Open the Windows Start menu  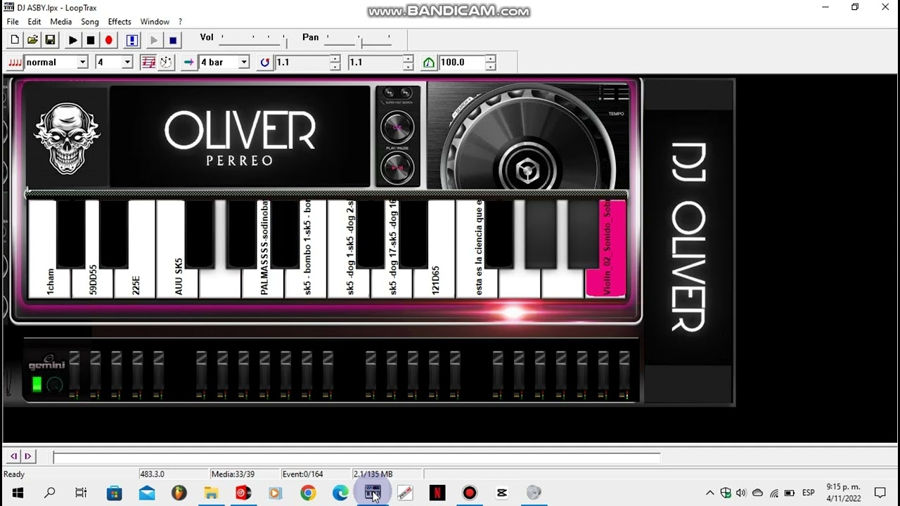(x=18, y=493)
